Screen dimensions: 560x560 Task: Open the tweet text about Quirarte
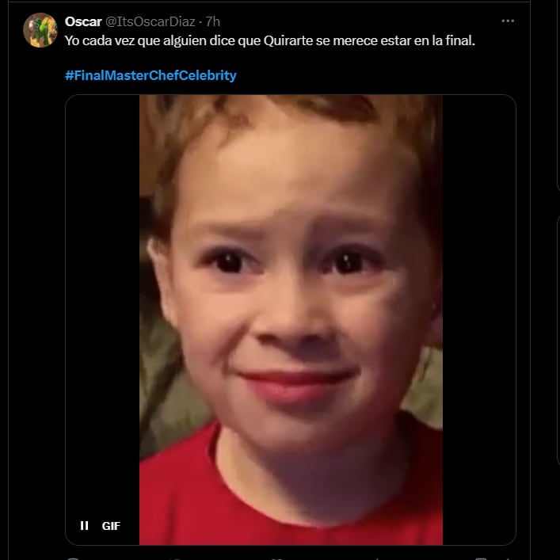point(270,40)
